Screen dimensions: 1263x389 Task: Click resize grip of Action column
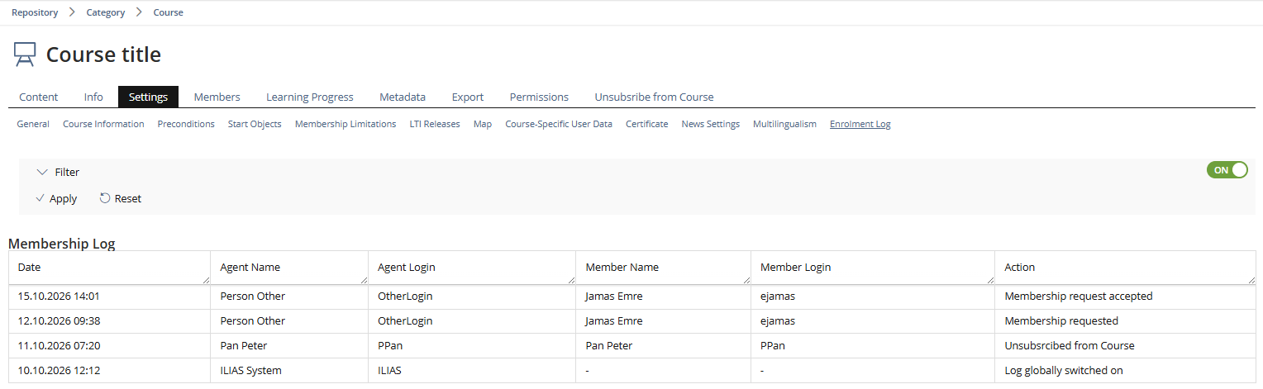tap(1251, 280)
